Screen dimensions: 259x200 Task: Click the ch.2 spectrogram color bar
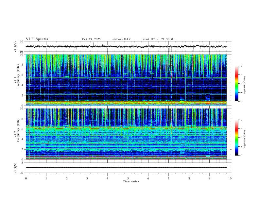pyautogui.click(x=237, y=138)
